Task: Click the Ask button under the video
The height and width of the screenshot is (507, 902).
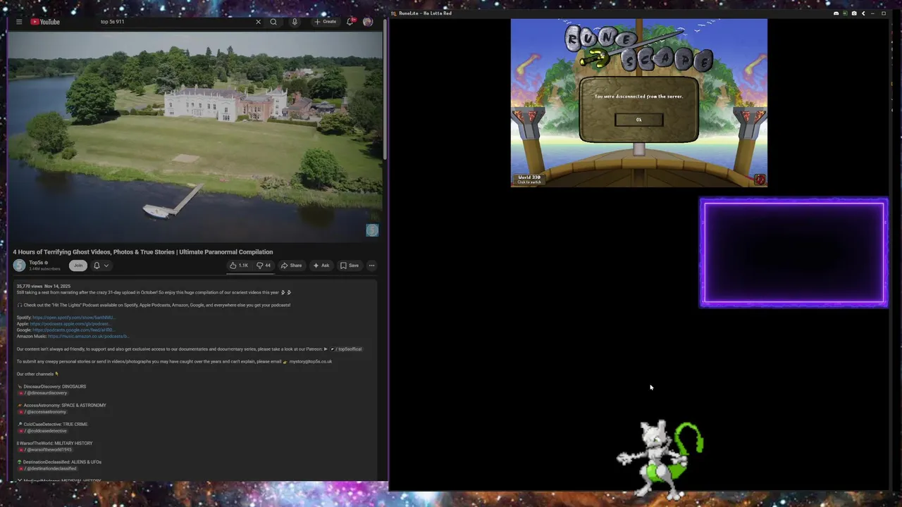Action: tap(321, 265)
